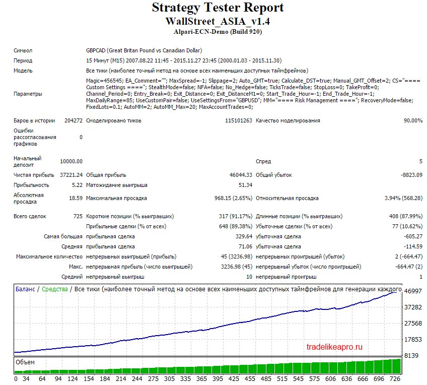The height and width of the screenshot is (385, 427).
Task: Select the x-axis tick label 726
Action: point(395,379)
